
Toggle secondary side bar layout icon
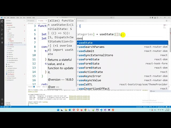pyautogui.click(x=157, y=18)
